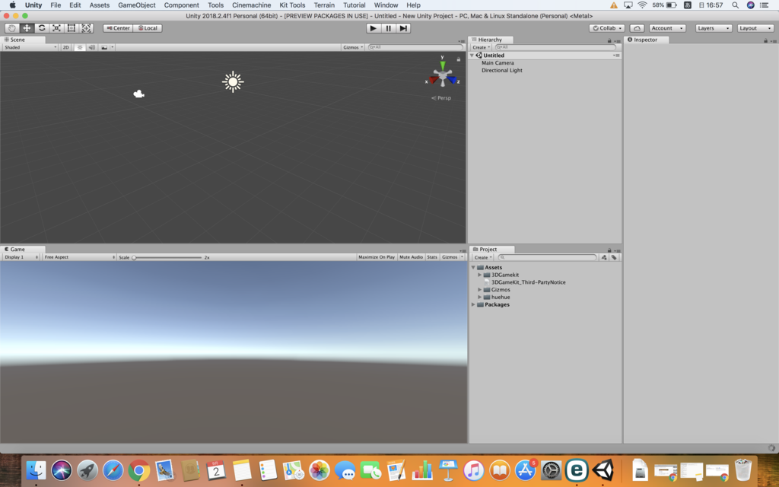
Task: Open the Kit Tools menu
Action: click(292, 5)
